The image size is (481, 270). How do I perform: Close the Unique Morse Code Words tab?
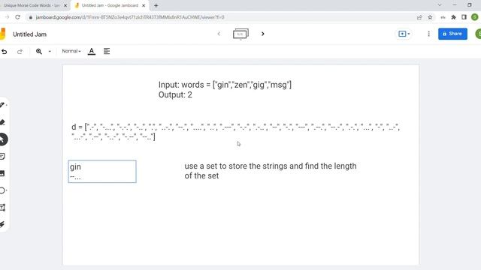coord(65,5)
